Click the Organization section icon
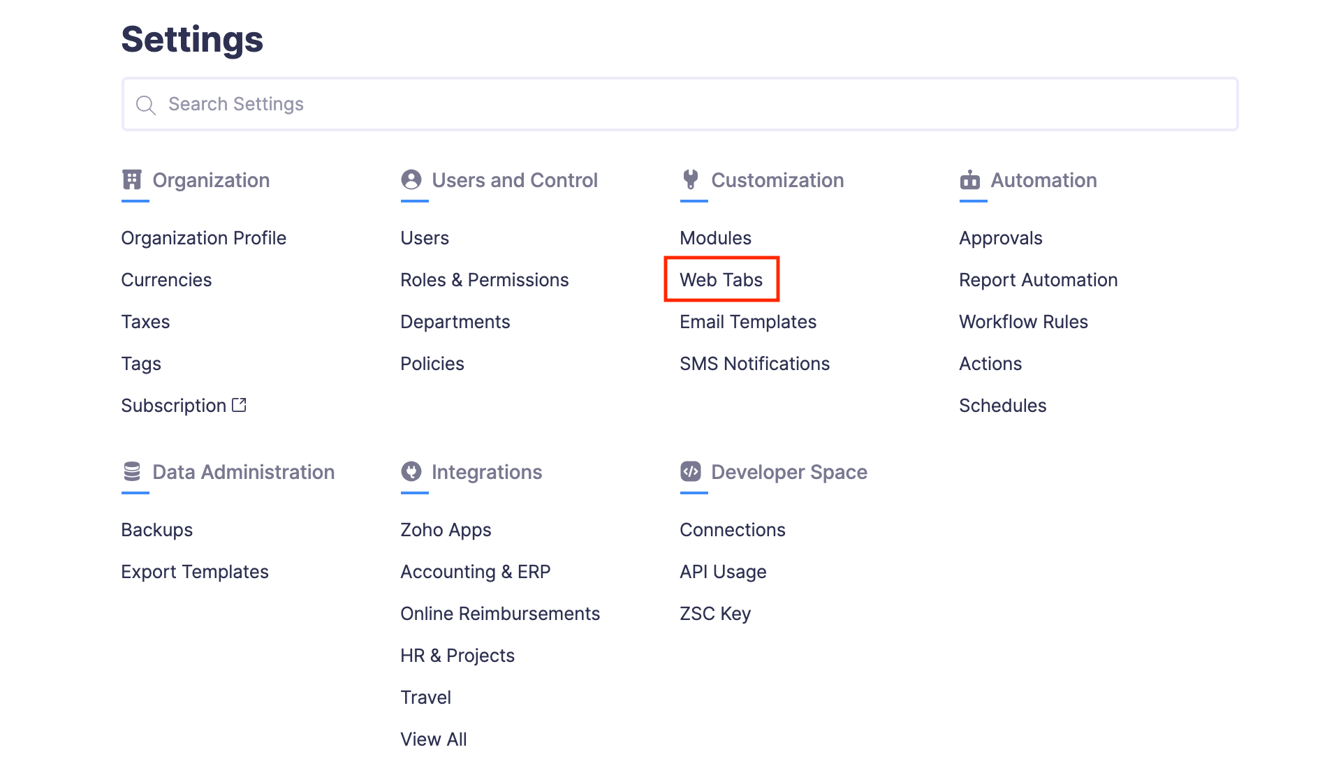 click(132, 180)
